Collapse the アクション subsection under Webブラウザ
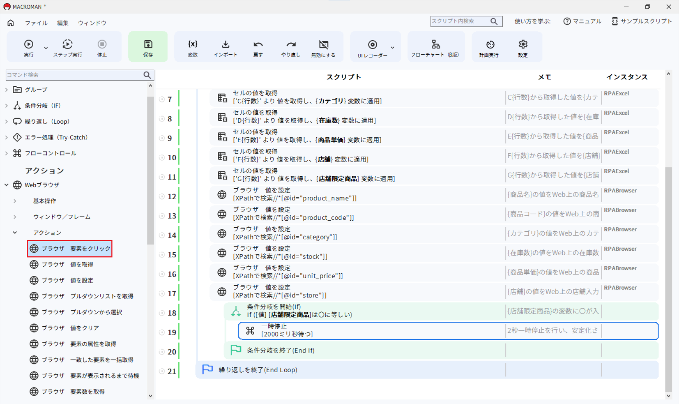Image resolution: width=679 pixels, height=404 pixels. (15, 232)
